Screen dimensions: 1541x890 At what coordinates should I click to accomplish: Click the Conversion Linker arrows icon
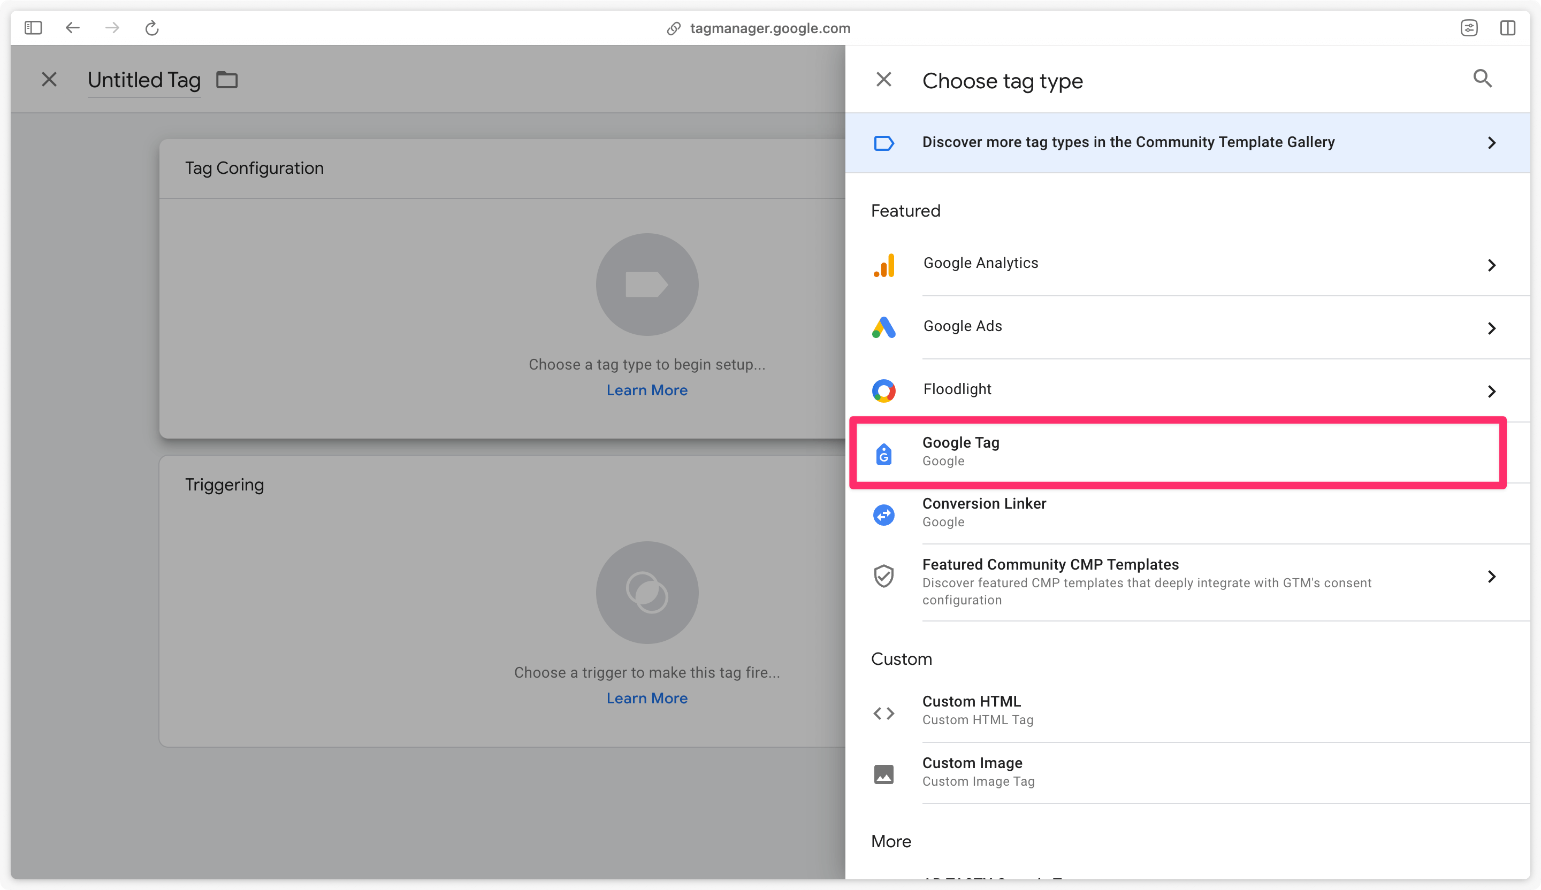pos(883,515)
